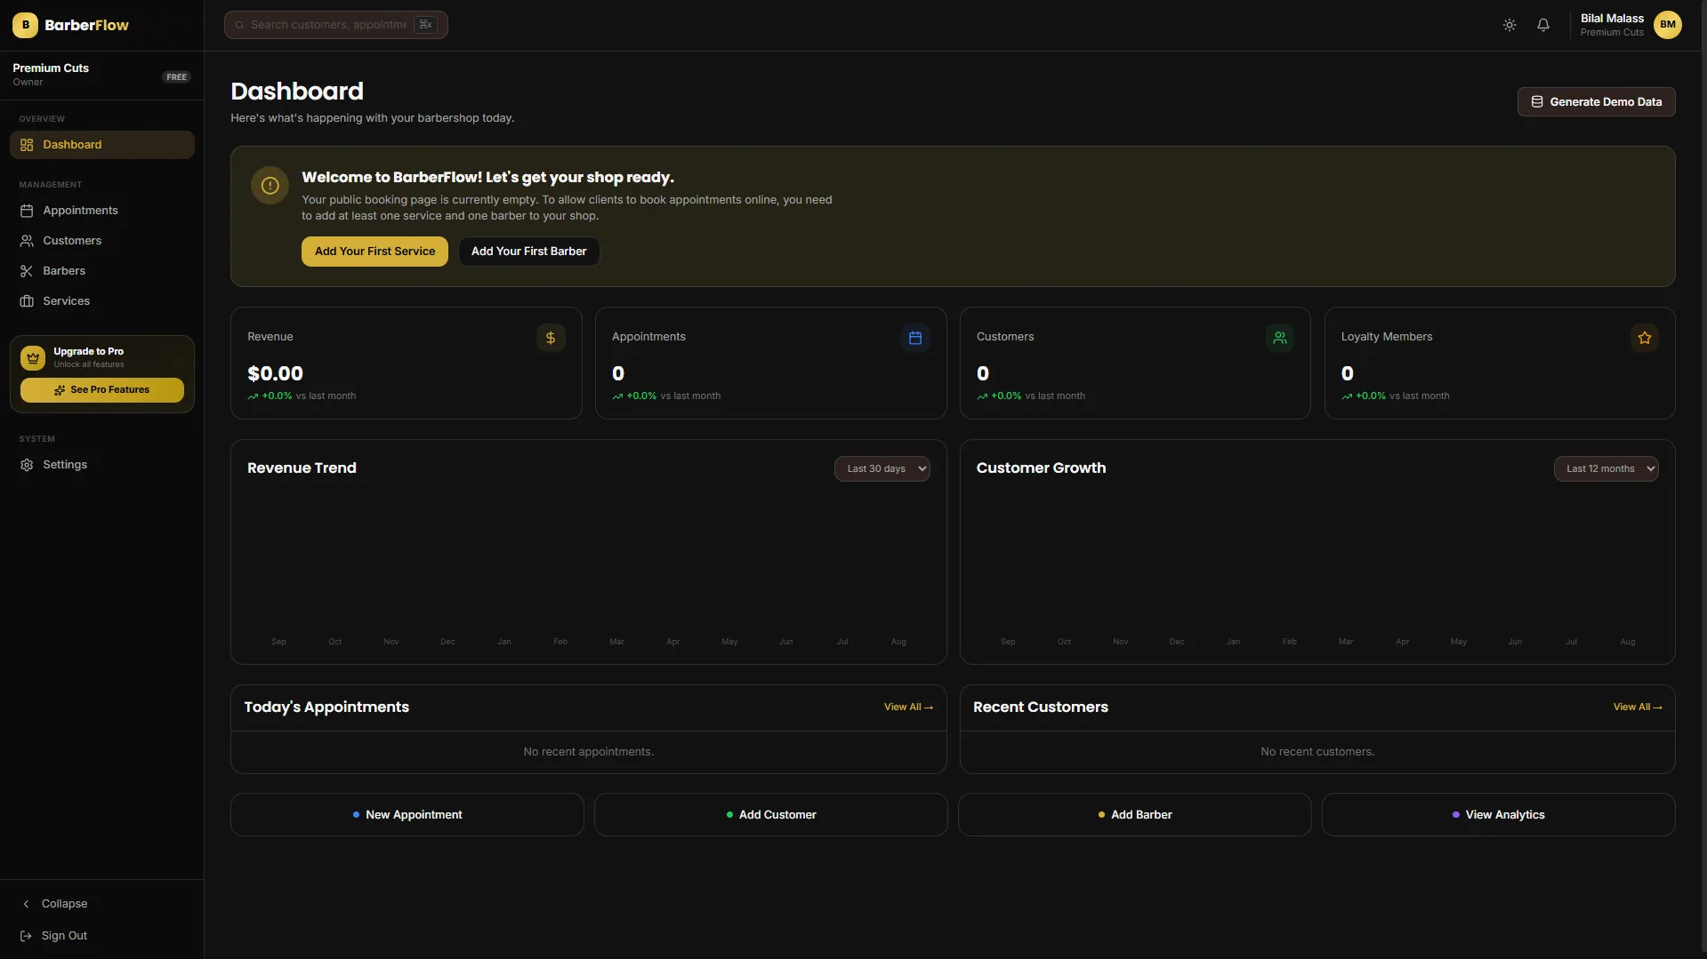Click the FREE plan badge
Screen dimensions: 1707x959
[176, 77]
